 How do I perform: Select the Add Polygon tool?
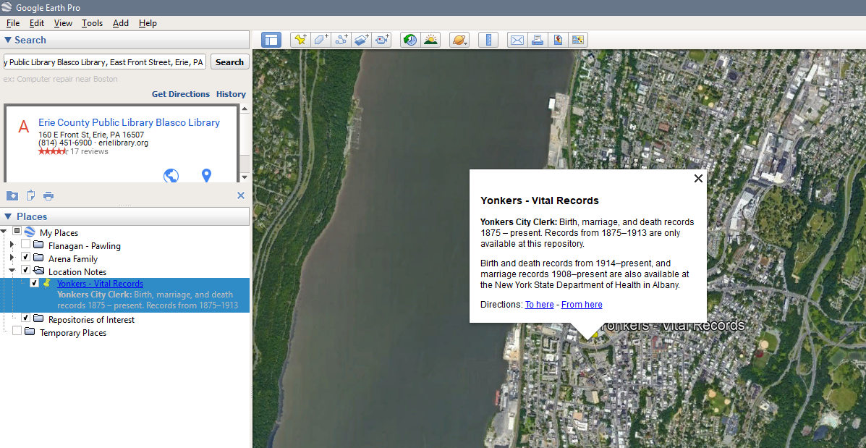320,40
